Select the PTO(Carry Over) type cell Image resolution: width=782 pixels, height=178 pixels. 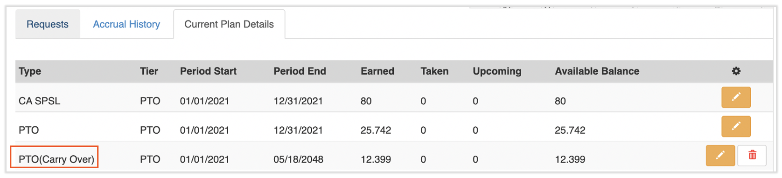click(56, 159)
